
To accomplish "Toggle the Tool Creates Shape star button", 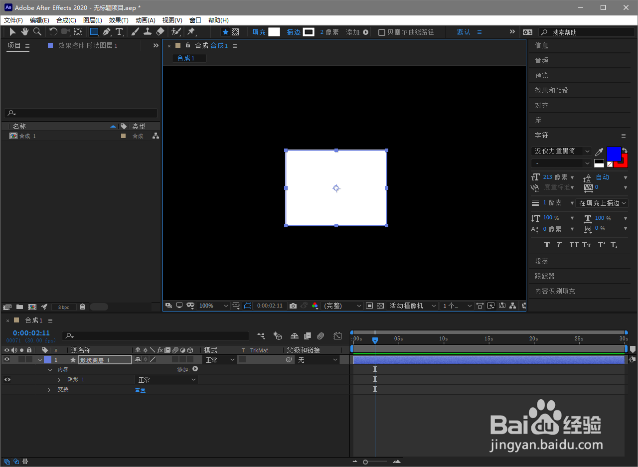I will 225,32.
